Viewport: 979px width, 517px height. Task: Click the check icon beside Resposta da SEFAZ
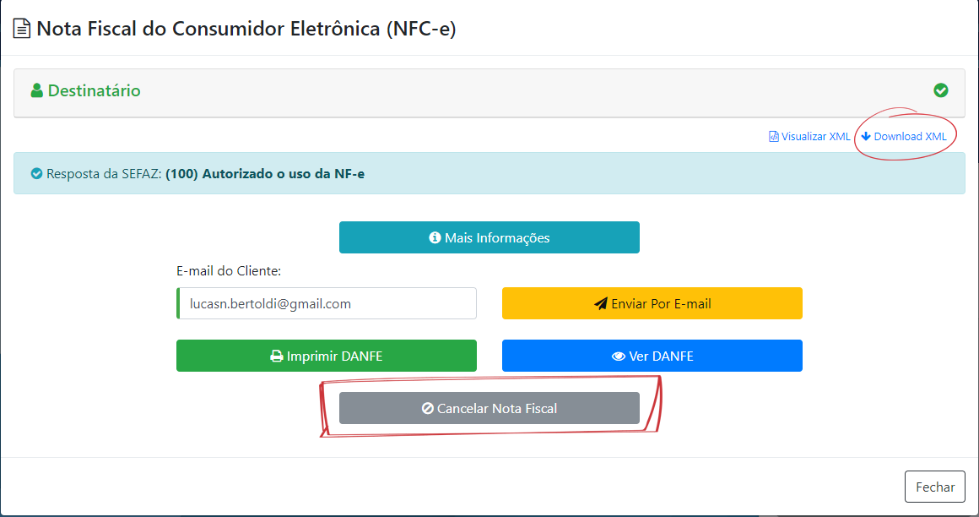click(36, 174)
